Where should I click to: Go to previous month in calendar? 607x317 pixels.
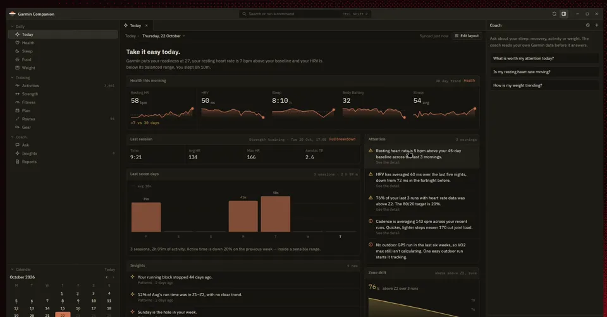click(106, 277)
